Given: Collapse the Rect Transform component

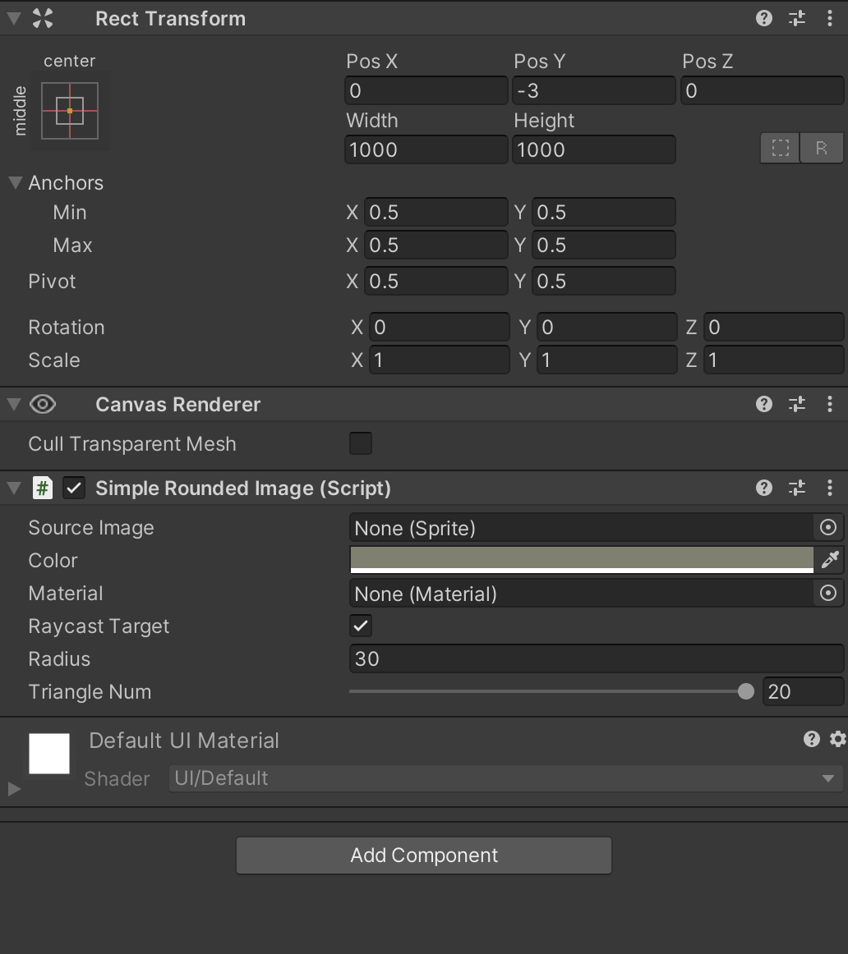Looking at the screenshot, I should 12,18.
